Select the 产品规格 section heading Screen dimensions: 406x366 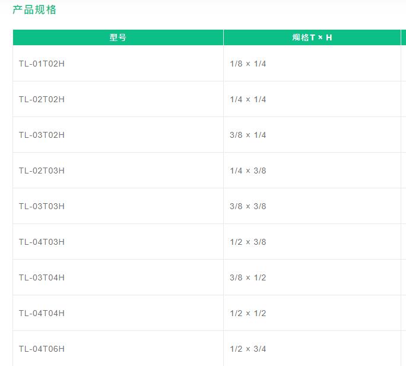34,10
